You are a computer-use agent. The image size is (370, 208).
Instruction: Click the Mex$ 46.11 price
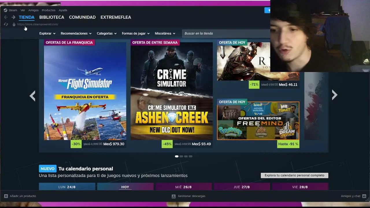coord(288,85)
